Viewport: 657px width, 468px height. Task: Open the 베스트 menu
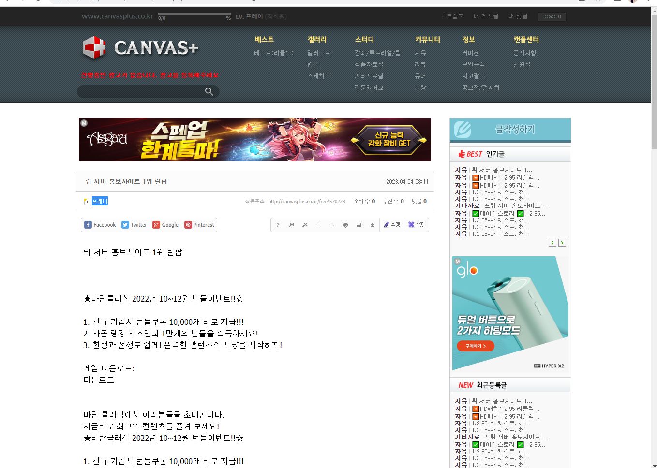point(264,40)
